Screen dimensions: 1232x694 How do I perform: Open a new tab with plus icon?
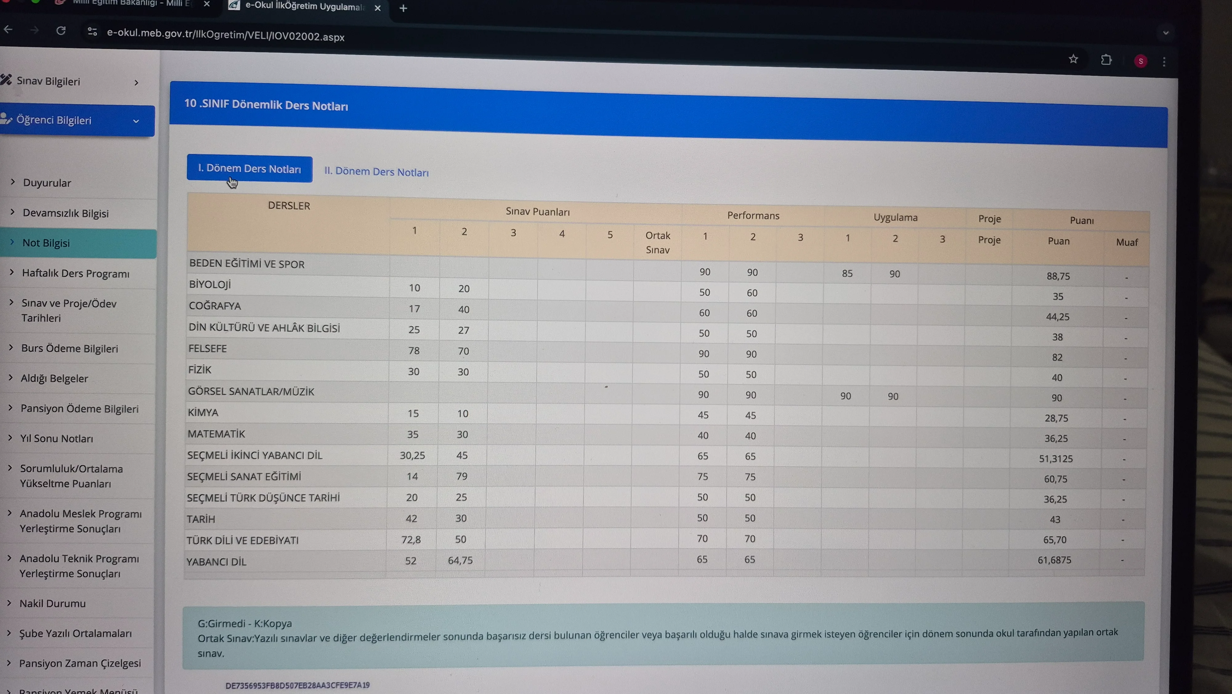403,8
